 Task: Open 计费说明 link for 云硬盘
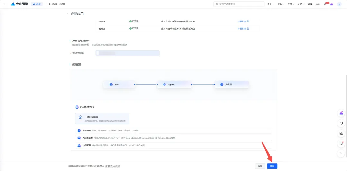tap(244, 29)
